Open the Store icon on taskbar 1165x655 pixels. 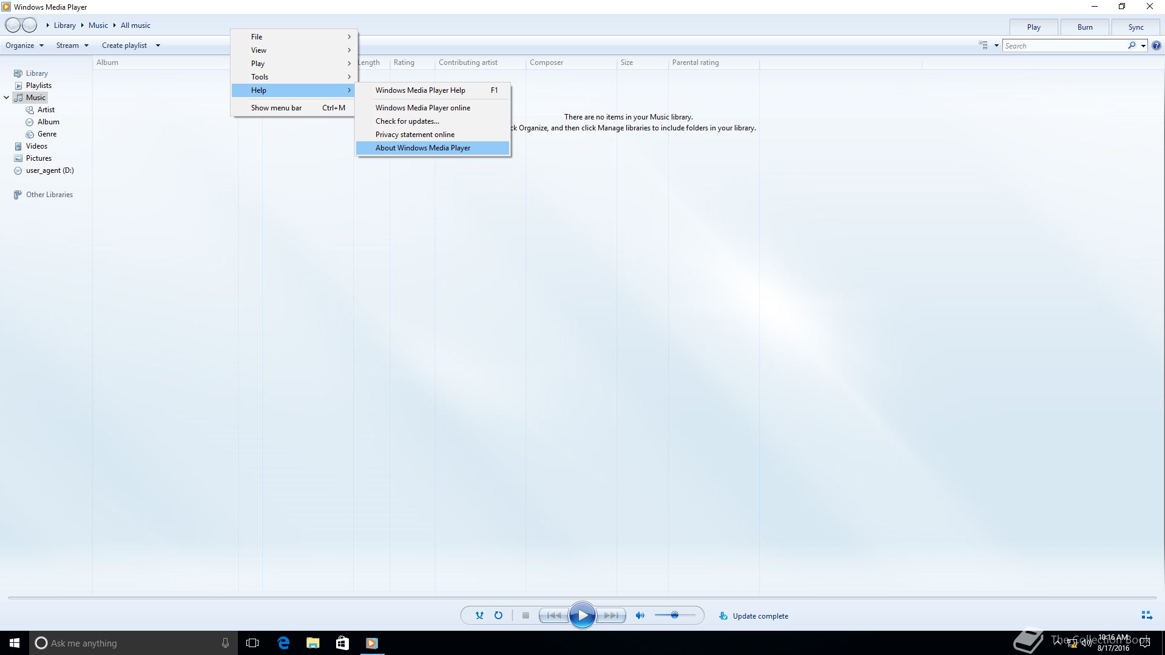pyautogui.click(x=342, y=643)
